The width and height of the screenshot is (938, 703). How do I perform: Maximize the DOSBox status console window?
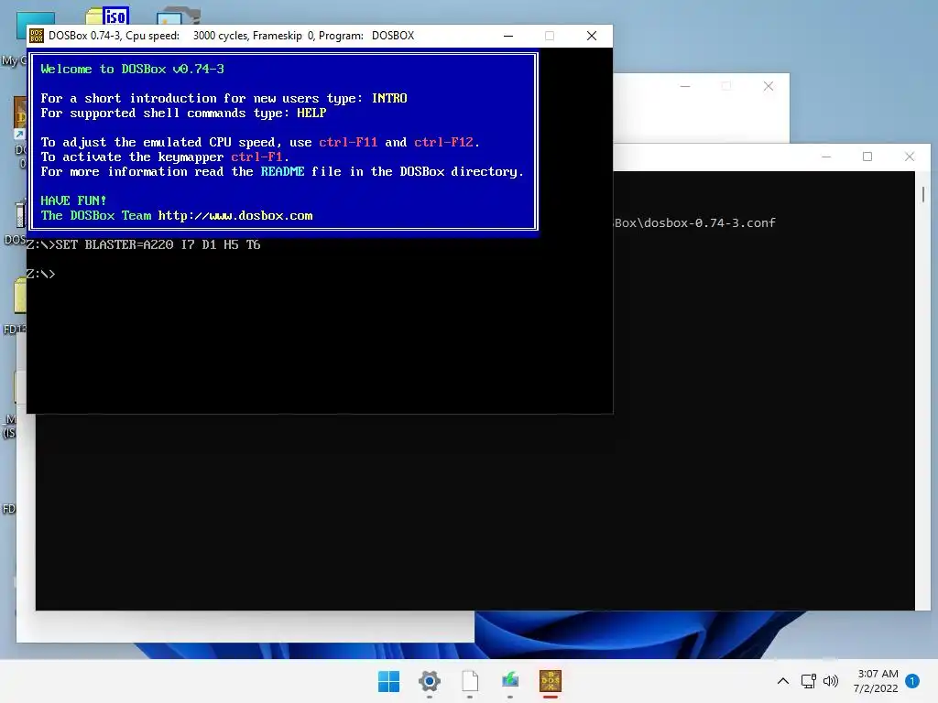click(867, 157)
